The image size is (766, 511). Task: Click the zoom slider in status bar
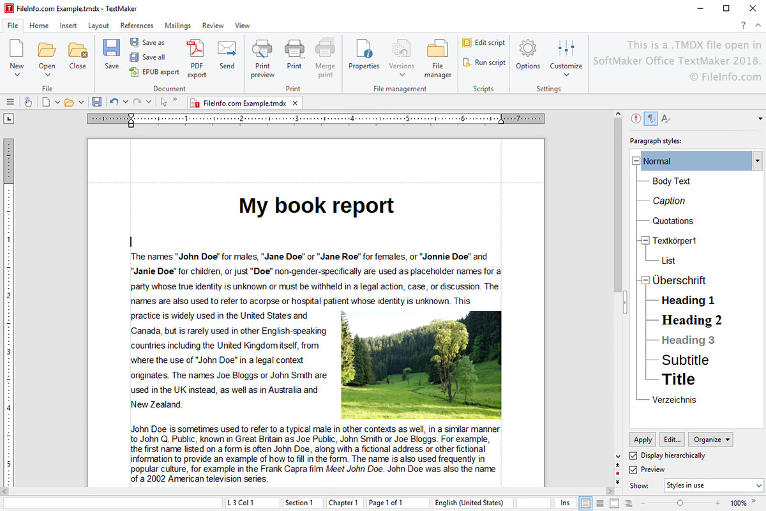pyautogui.click(x=680, y=503)
